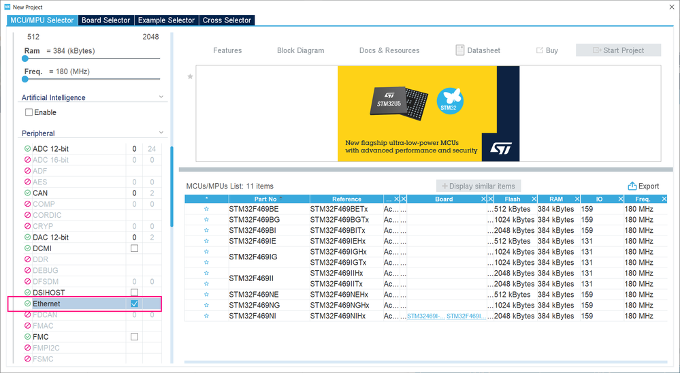The width and height of the screenshot is (680, 373).
Task: Click the STM32CubeMX window icon
Action: 7,7
